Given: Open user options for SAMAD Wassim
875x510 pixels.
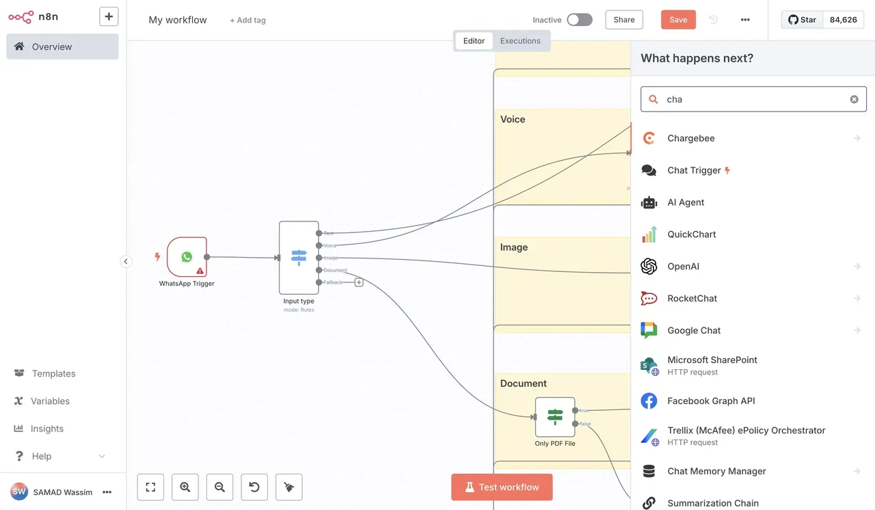Looking at the screenshot, I should coord(107,492).
